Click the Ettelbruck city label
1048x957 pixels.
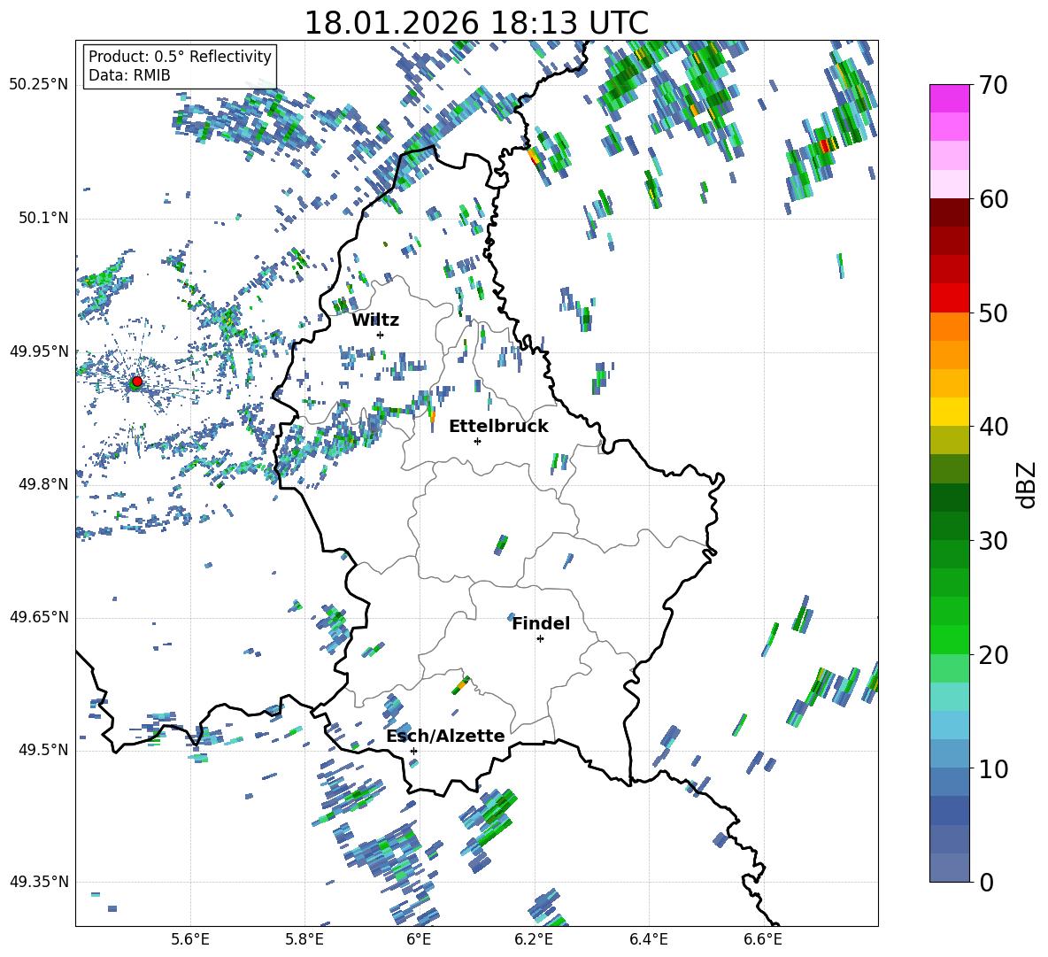point(498,427)
